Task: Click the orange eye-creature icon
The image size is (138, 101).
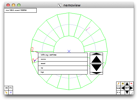Action: [x=123, y=84]
